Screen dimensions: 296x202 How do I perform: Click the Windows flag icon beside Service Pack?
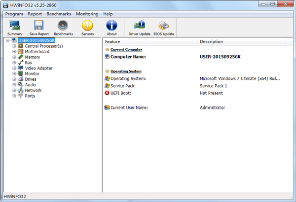click(x=107, y=86)
